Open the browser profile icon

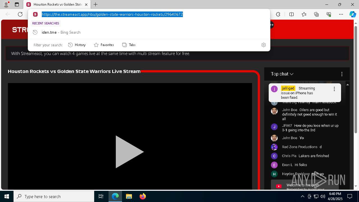coord(6,4)
